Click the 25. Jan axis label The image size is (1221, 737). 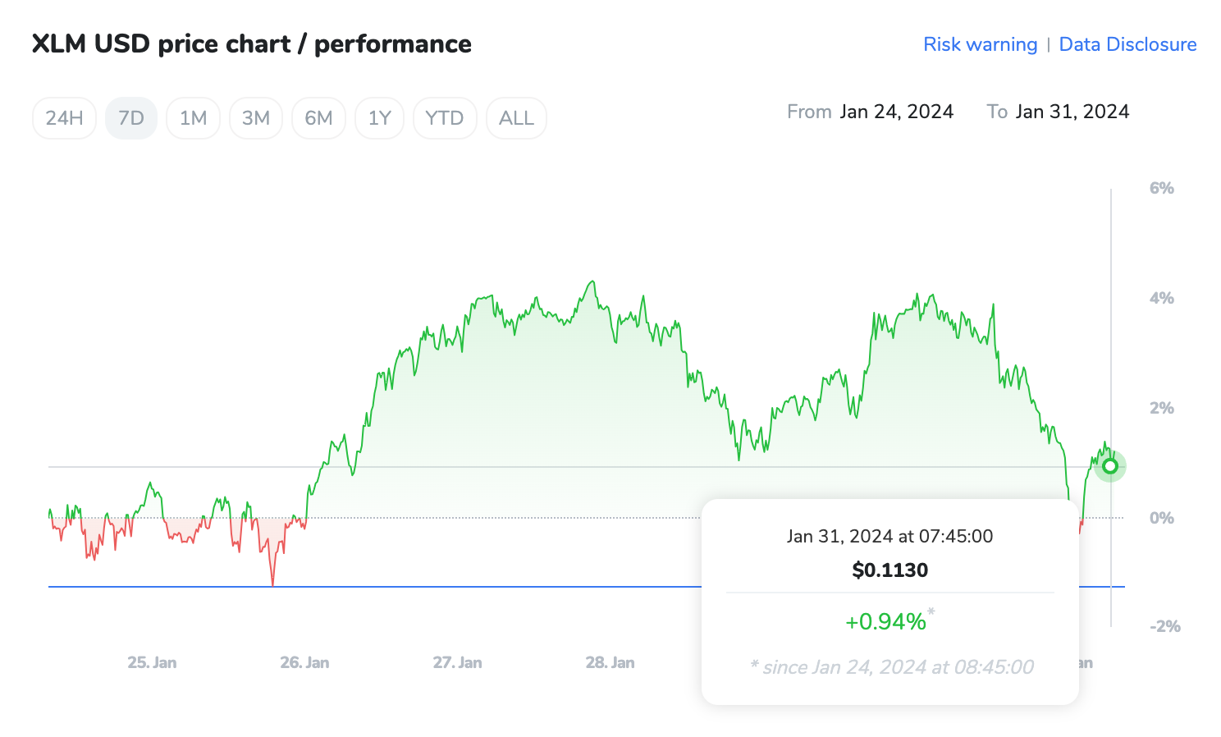[152, 662]
